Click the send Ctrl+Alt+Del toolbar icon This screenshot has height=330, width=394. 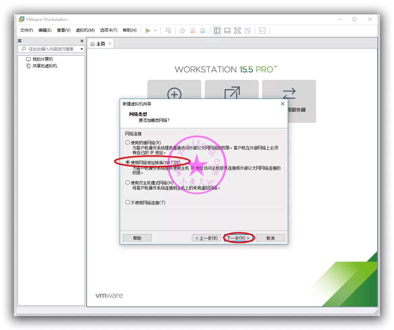pyautogui.click(x=168, y=31)
